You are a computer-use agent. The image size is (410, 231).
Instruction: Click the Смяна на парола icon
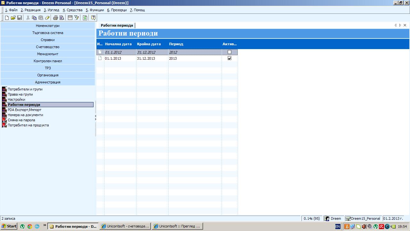click(x=4, y=120)
